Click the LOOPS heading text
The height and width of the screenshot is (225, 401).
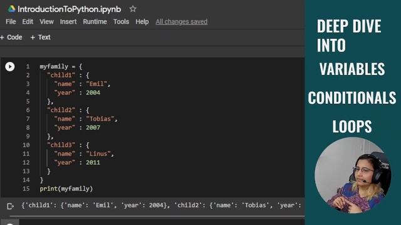tap(352, 126)
